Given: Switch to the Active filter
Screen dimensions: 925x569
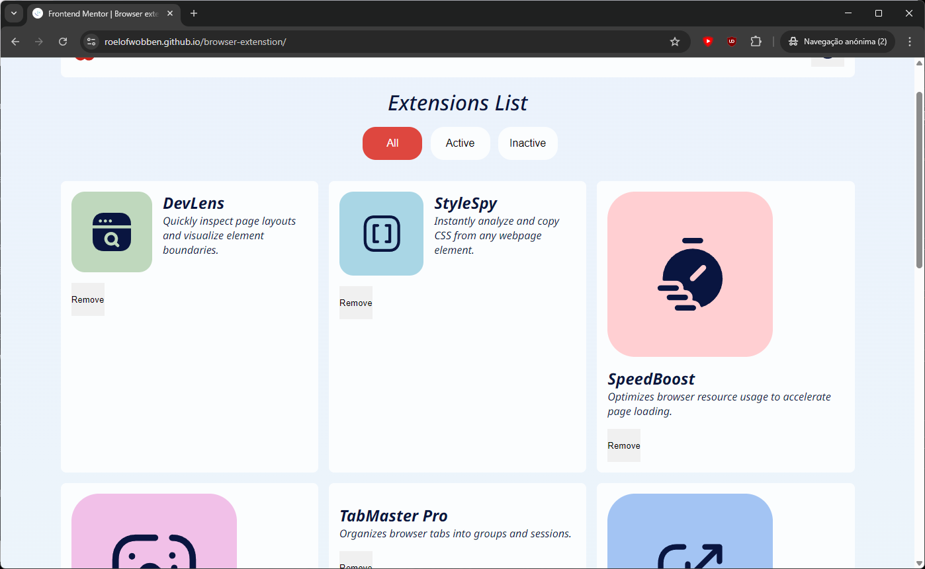Looking at the screenshot, I should point(461,143).
